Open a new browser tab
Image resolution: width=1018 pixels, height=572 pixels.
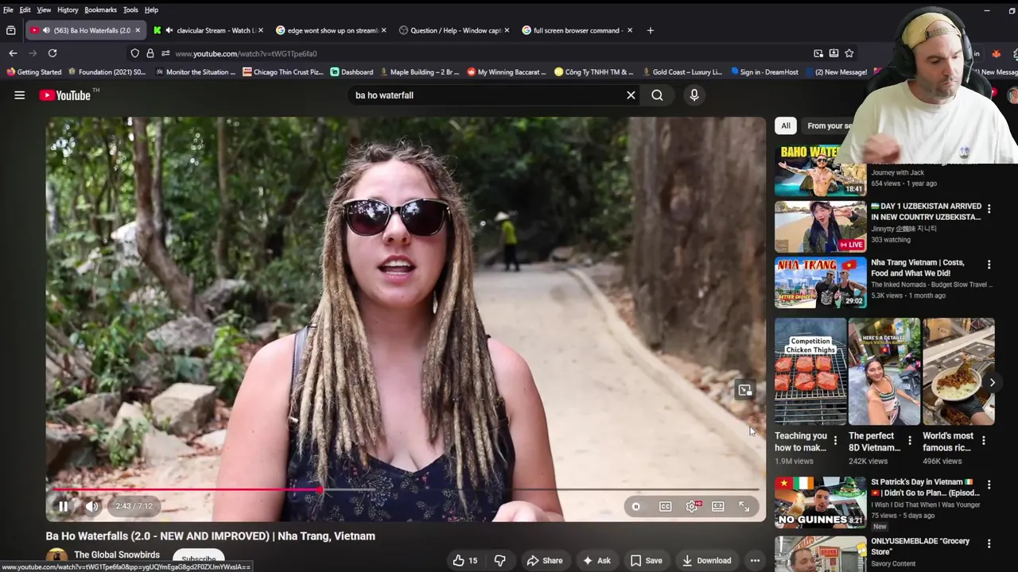point(650,30)
